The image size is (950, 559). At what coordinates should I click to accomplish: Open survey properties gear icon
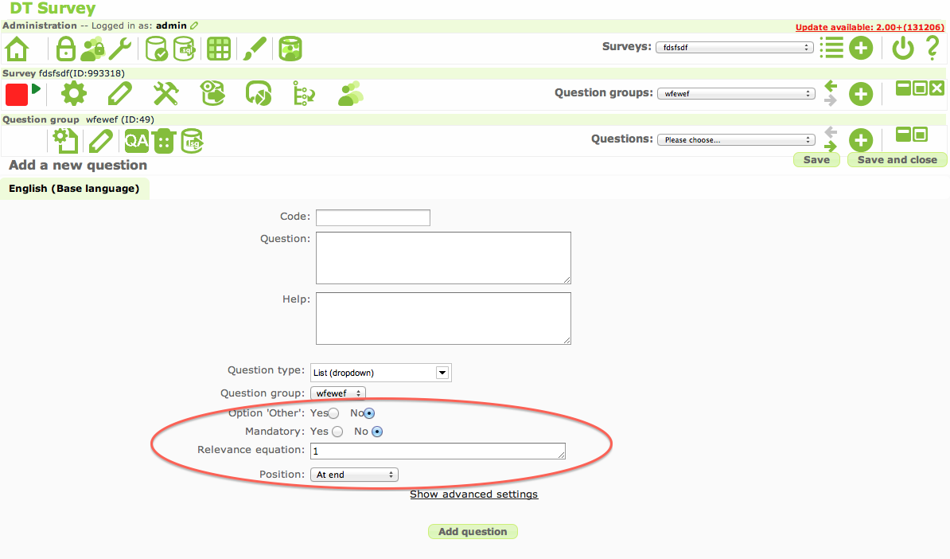click(74, 94)
